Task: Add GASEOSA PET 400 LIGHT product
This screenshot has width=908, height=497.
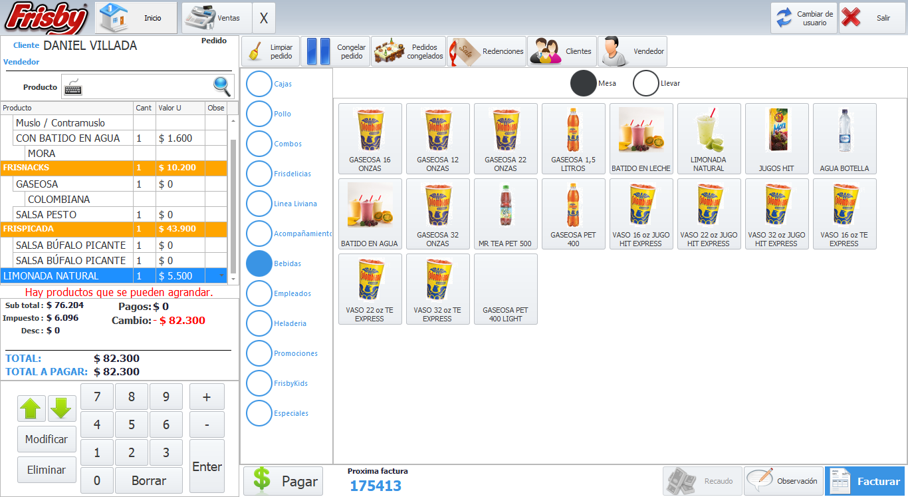Action: point(505,289)
